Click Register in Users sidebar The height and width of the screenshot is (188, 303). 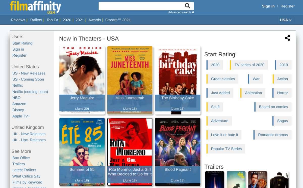19,55
